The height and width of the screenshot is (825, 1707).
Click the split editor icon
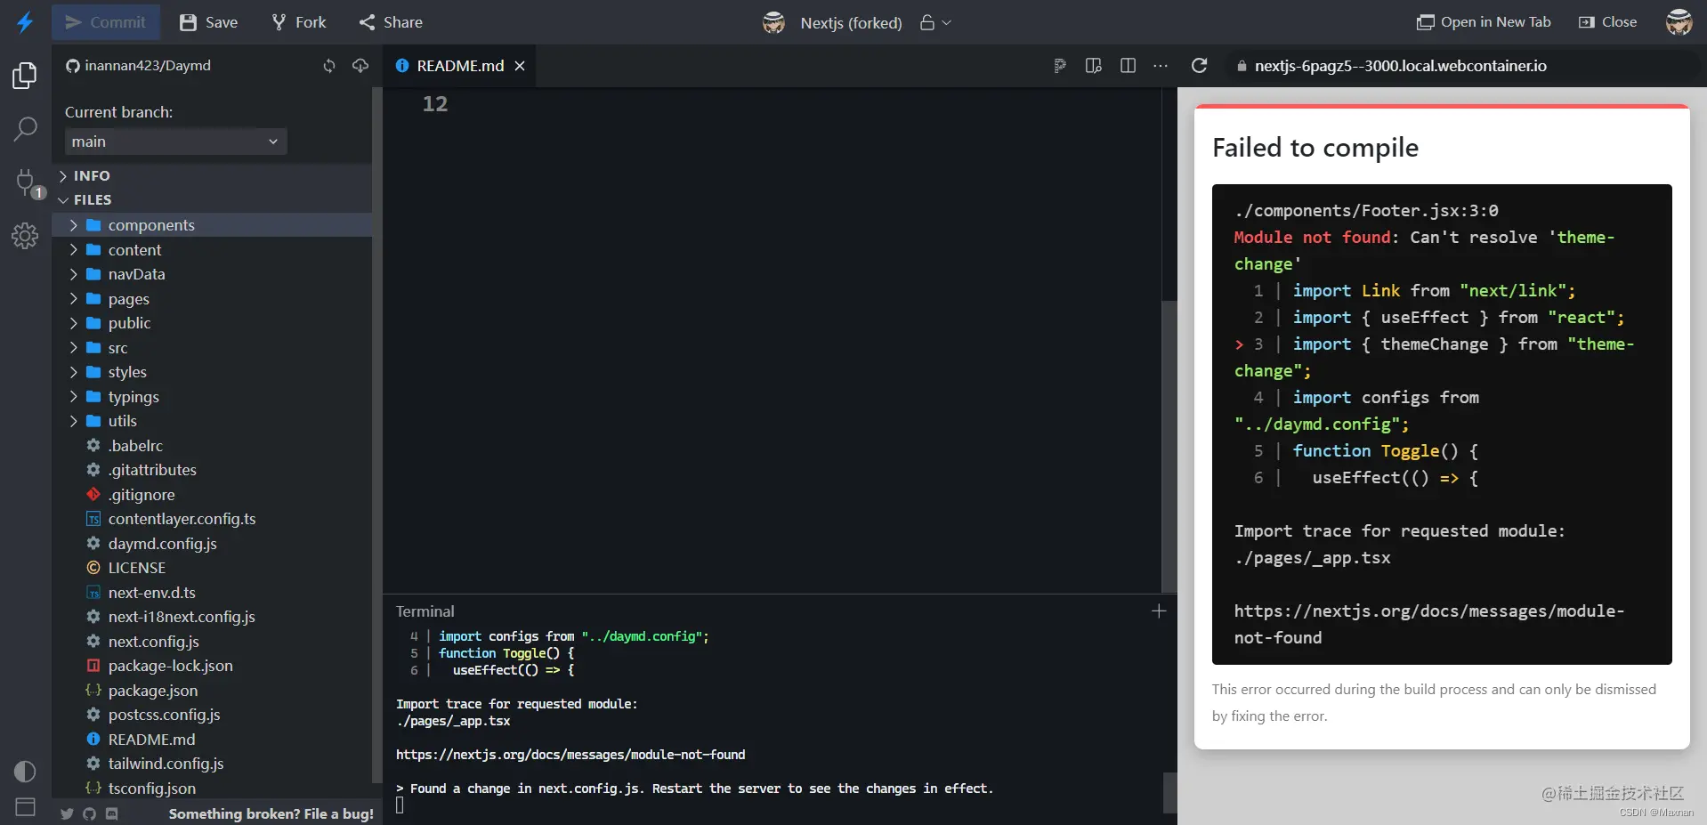click(1128, 66)
